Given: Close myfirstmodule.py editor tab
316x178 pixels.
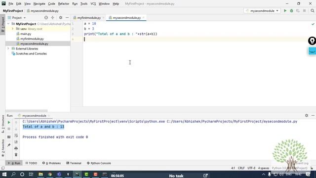Looking at the screenshot, I should (x=104, y=18).
